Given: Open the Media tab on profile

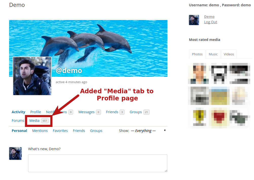Looking at the screenshot, I should click(x=34, y=121).
